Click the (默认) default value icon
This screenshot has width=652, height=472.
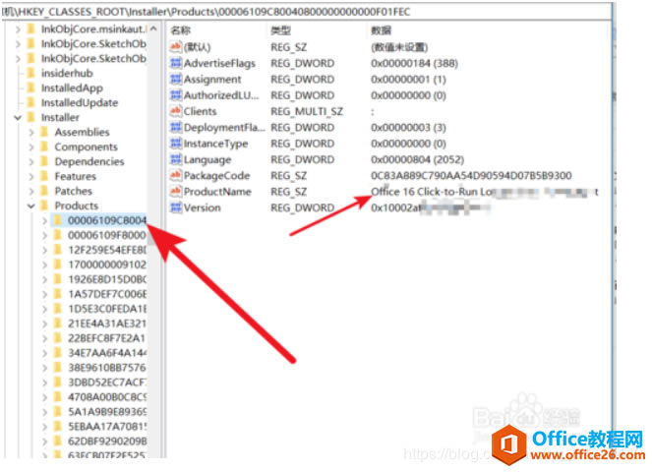coord(176,47)
